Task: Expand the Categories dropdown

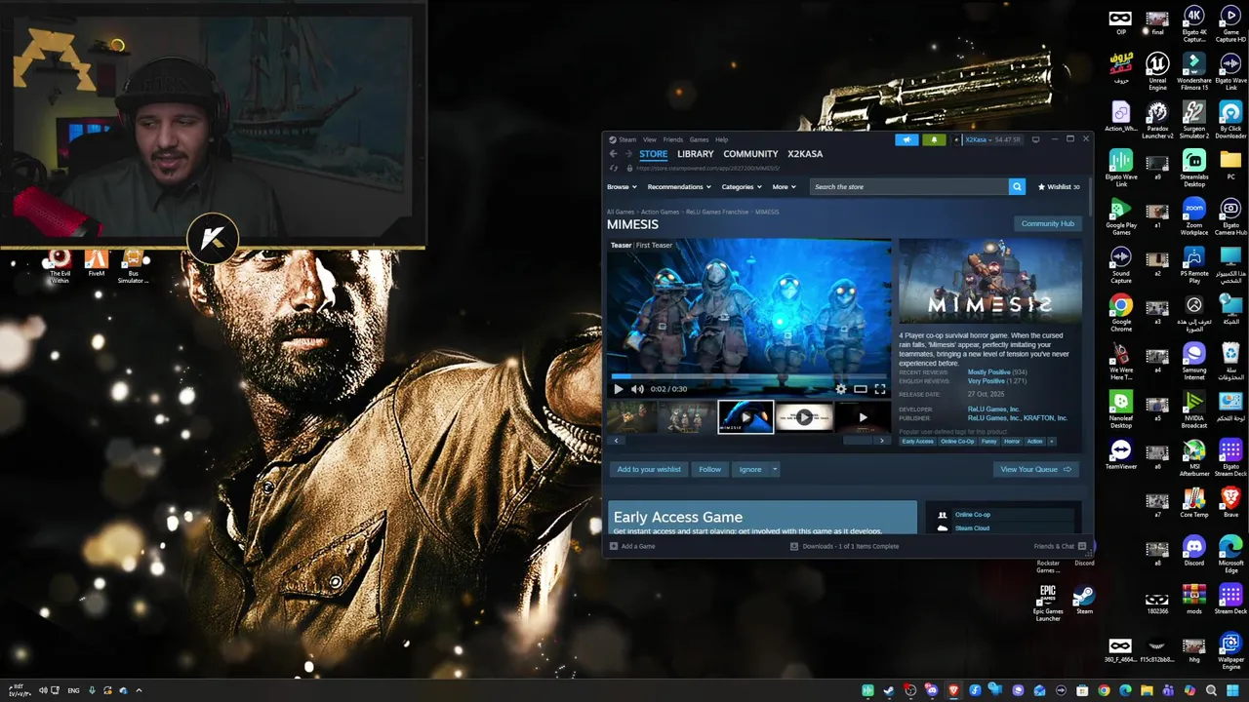Action: (742, 186)
